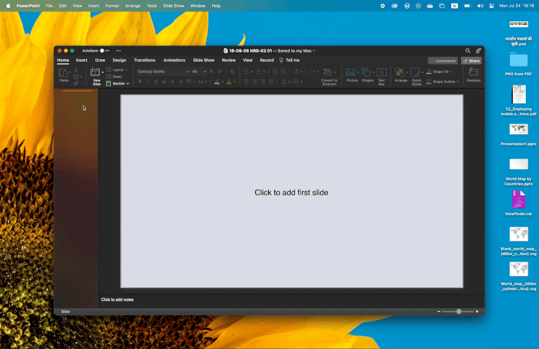539x349 pixels.
Task: Click Convert to SmartArt icon
Action: 329,72
